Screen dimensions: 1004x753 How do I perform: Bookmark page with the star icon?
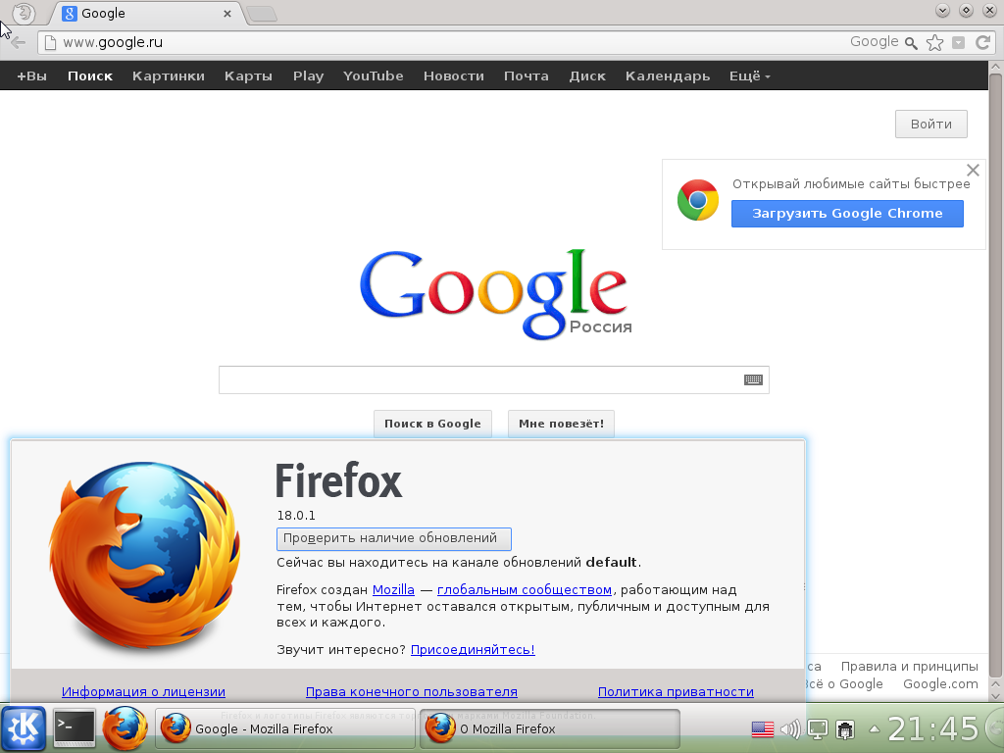tap(934, 43)
